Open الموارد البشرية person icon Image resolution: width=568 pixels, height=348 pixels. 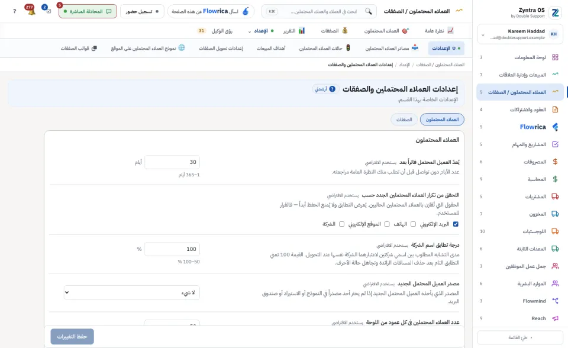click(555, 283)
